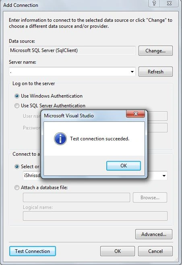The image size is (182, 265).
Task: Expand the Server name dropdown arrow
Action: [x=132, y=72]
